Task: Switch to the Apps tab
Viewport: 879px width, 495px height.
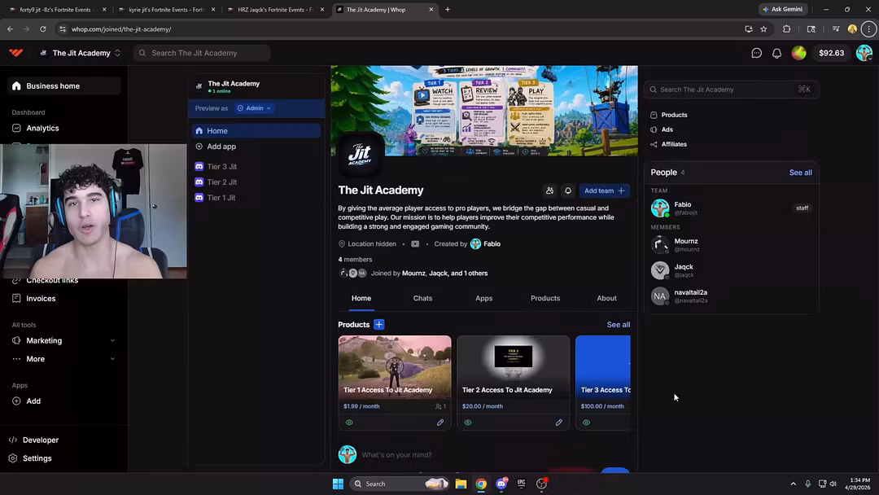Action: (483, 298)
